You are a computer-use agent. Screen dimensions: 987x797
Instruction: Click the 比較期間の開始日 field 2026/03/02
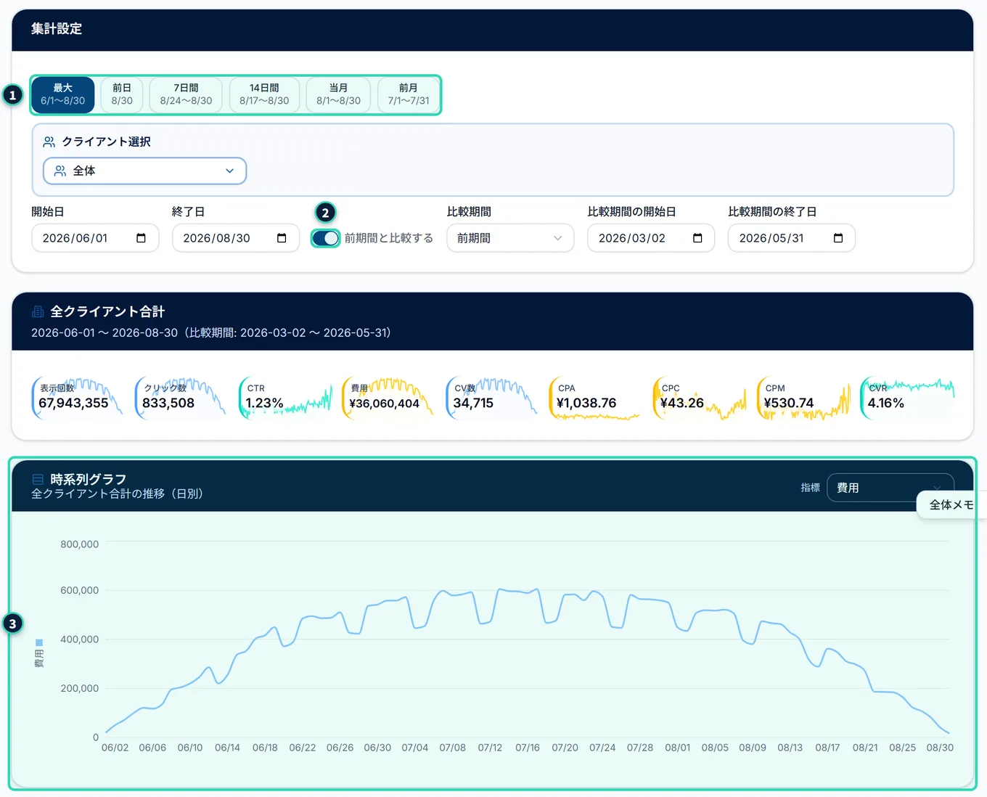[651, 238]
